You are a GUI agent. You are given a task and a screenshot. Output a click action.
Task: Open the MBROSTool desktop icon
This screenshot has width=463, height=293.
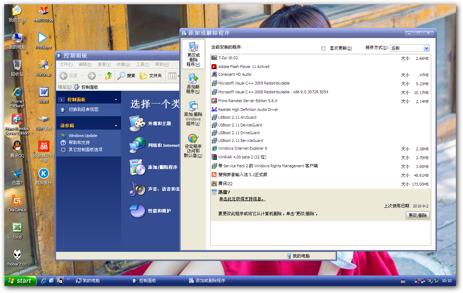(43, 14)
